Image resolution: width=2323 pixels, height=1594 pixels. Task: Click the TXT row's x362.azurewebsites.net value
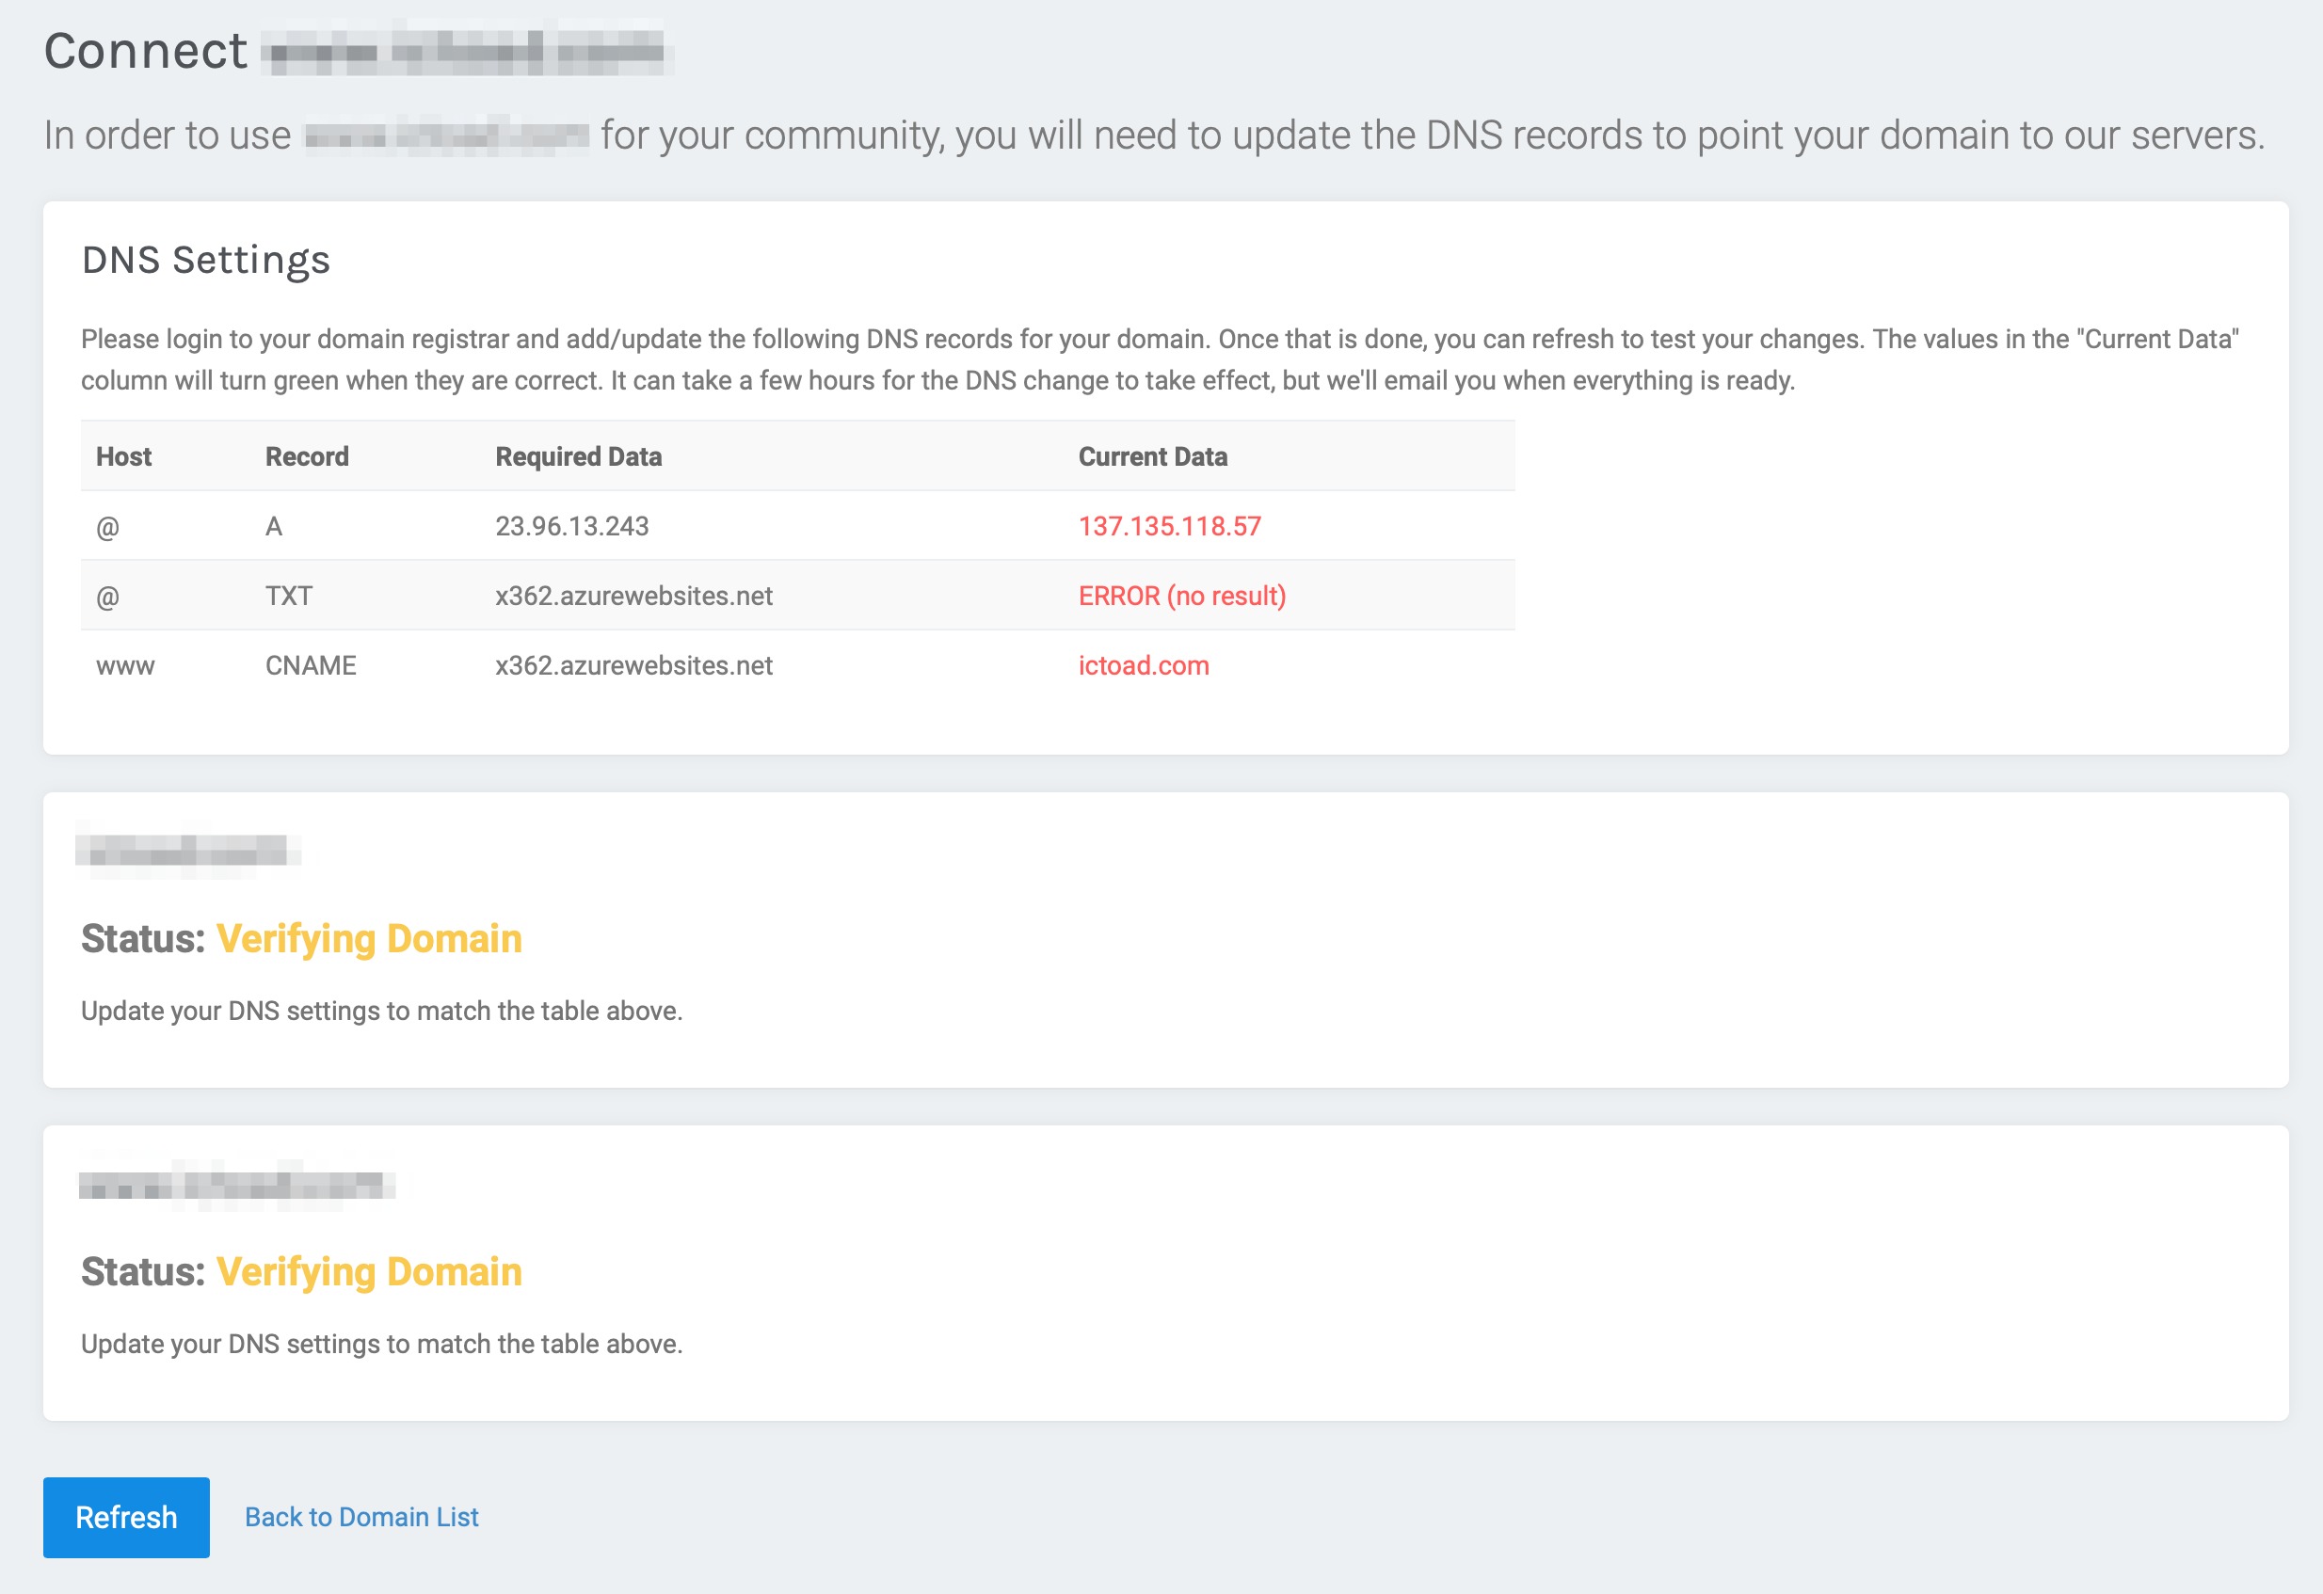tap(633, 596)
